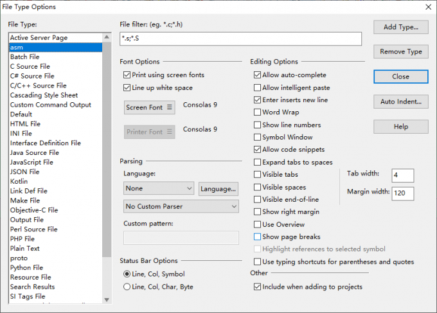Enable Expand tabs to spaces
The image size is (437, 313).
pos(257,162)
